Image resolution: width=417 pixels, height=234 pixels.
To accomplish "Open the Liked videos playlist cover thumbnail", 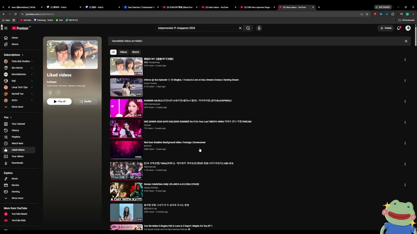I will [72, 55].
